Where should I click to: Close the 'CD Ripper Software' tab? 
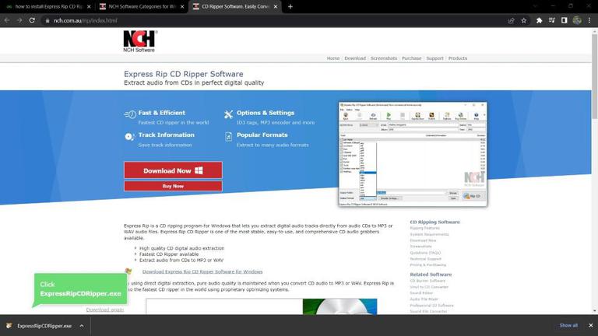pos(276,6)
